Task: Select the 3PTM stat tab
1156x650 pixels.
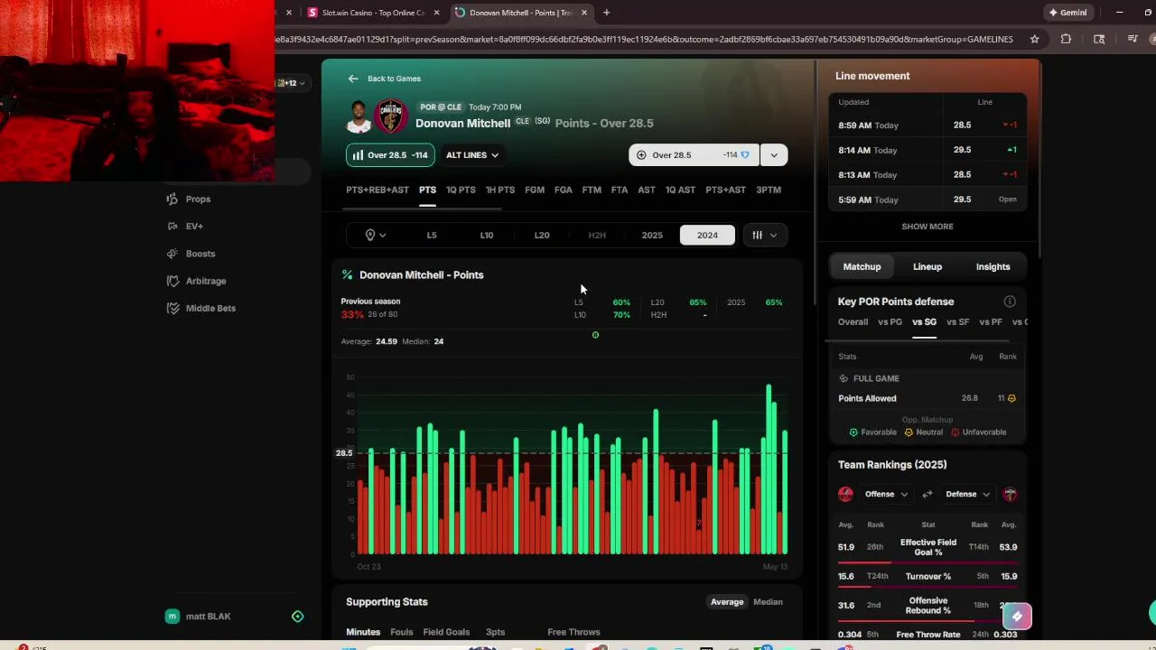Action: pyautogui.click(x=769, y=190)
